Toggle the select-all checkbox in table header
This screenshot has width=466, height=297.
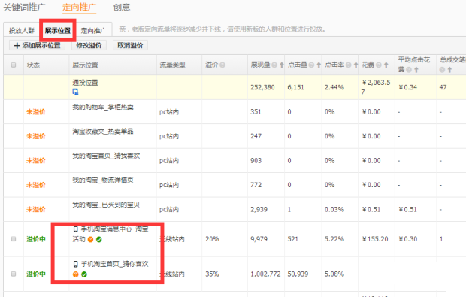[x=14, y=65]
